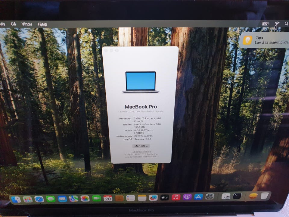This screenshot has width=289, height=217.
Task: Click the Mer info... button
Action: click(x=141, y=146)
